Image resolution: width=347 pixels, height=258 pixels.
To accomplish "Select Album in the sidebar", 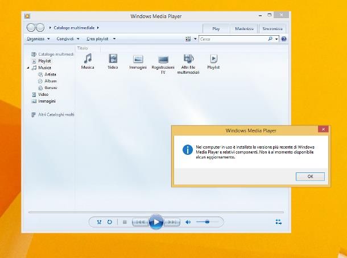I will 47,81.
